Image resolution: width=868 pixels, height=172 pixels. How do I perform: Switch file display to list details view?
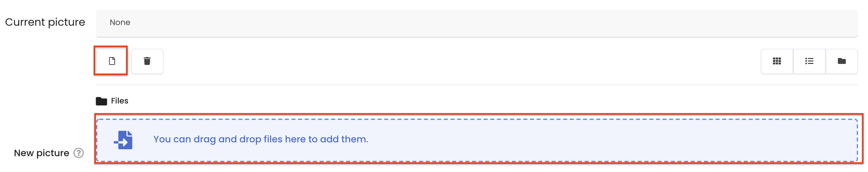(x=809, y=61)
